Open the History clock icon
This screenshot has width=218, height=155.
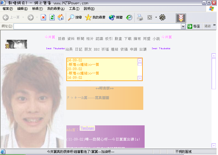129,17
